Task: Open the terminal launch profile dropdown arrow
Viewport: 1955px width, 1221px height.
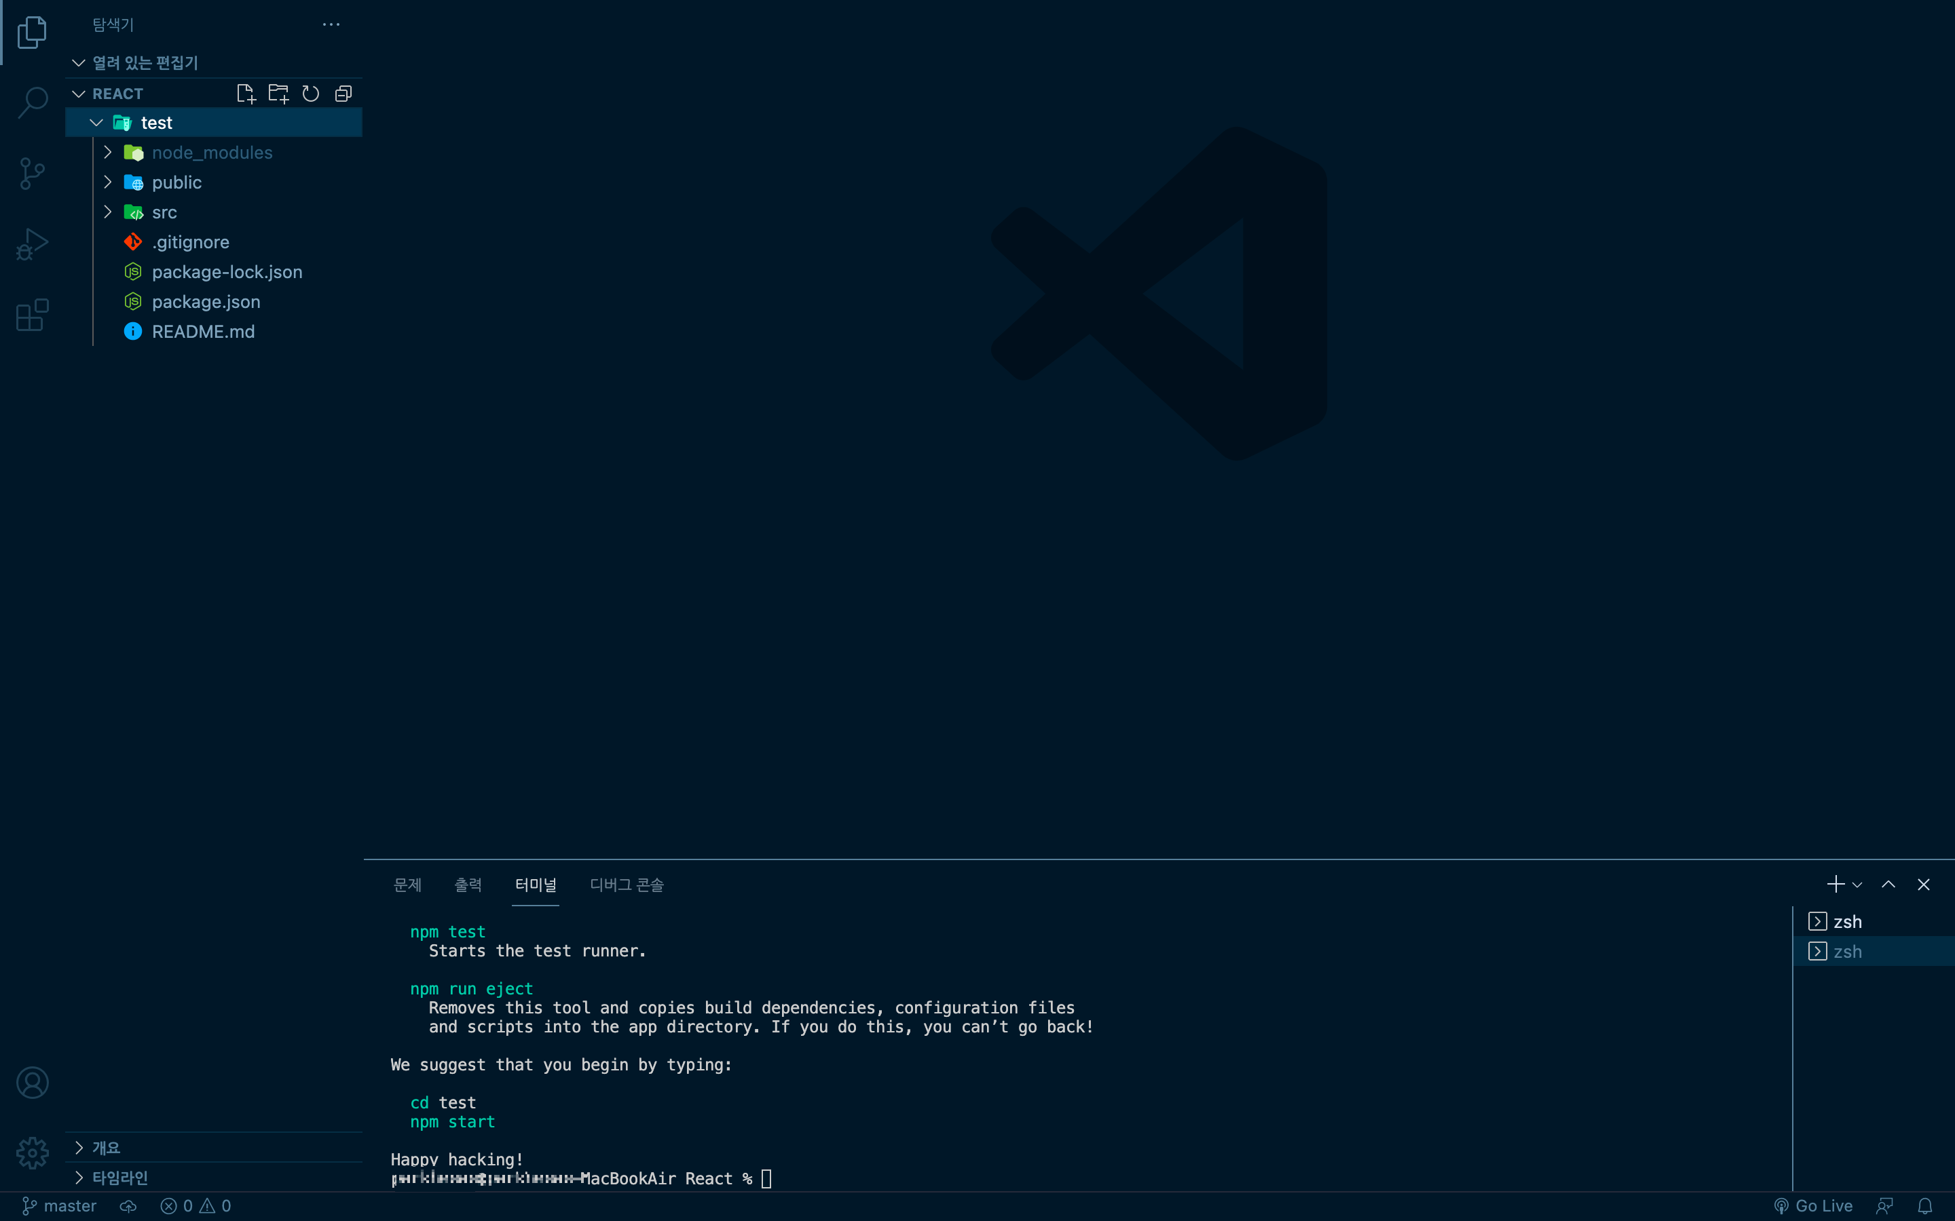Action: pyautogui.click(x=1857, y=885)
